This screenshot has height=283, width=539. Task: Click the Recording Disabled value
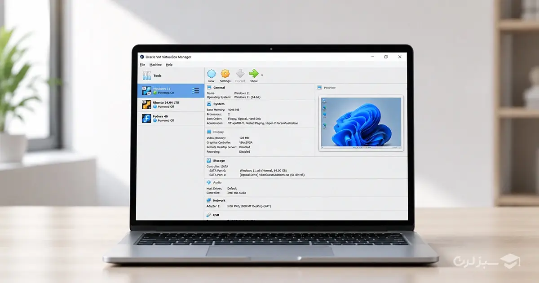coord(245,151)
